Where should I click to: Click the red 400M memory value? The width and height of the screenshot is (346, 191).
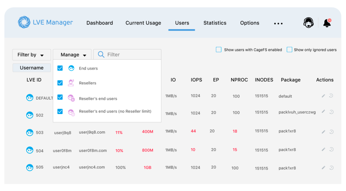coord(148,132)
